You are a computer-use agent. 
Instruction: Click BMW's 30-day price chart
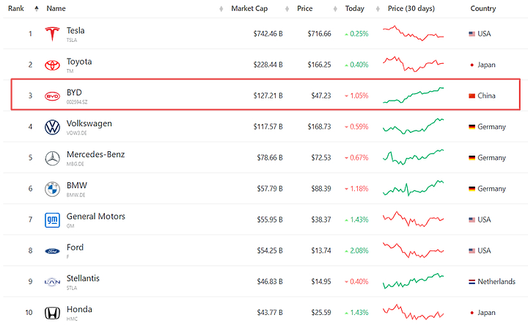tap(413, 188)
